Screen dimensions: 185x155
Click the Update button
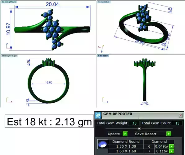click(x=114, y=134)
